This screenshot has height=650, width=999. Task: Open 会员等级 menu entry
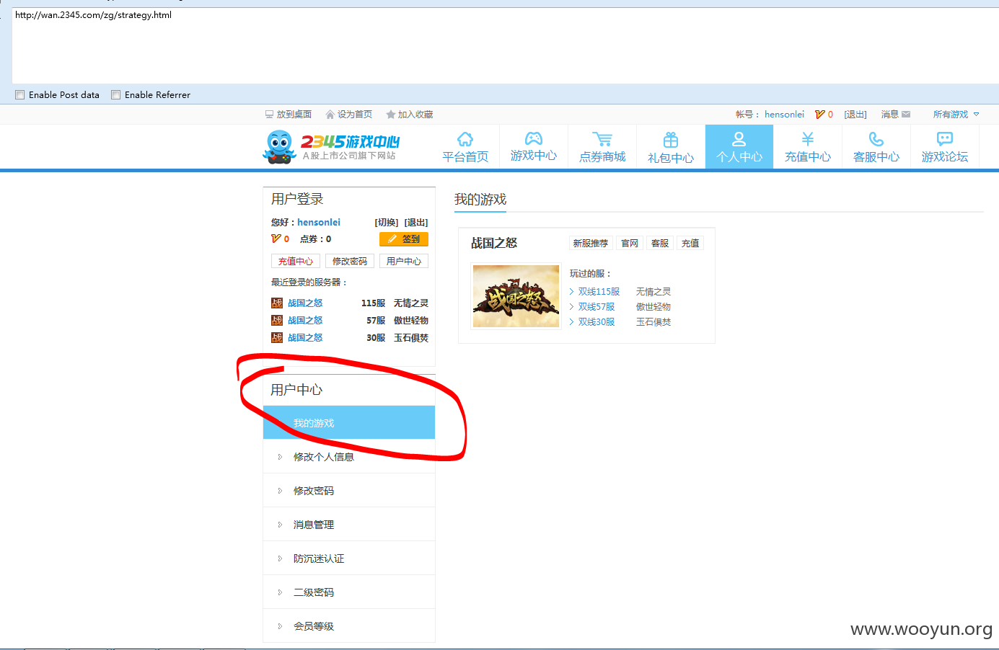[349, 625]
